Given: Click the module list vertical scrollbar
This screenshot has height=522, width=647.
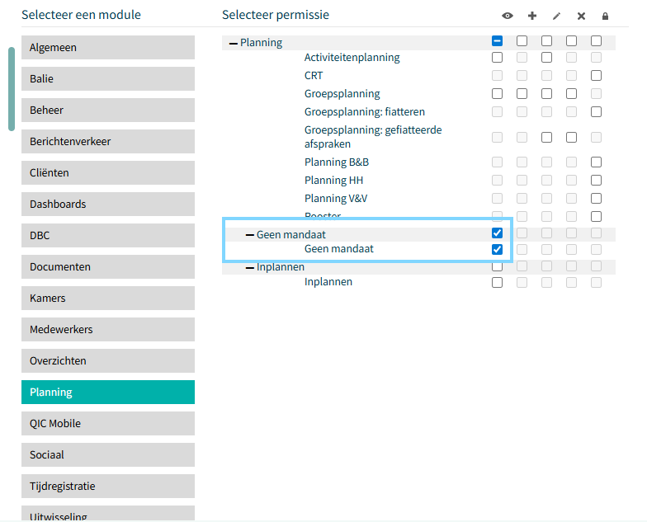Looking at the screenshot, I should (12, 89).
